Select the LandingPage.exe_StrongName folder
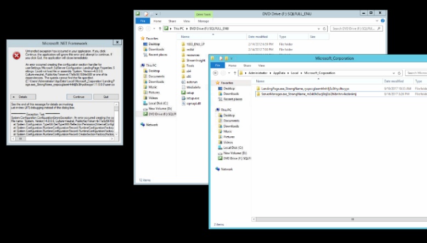 pos(303,89)
